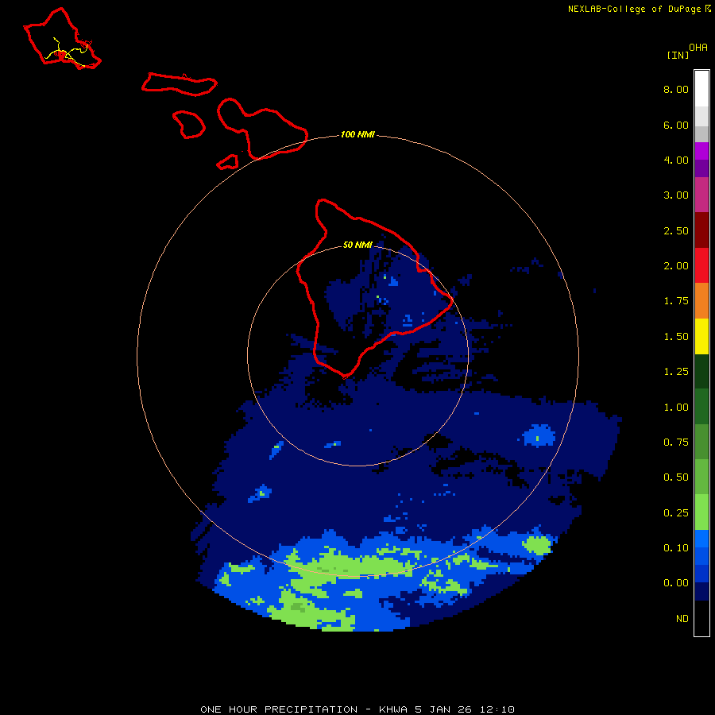Click the ND legend label

(682, 619)
